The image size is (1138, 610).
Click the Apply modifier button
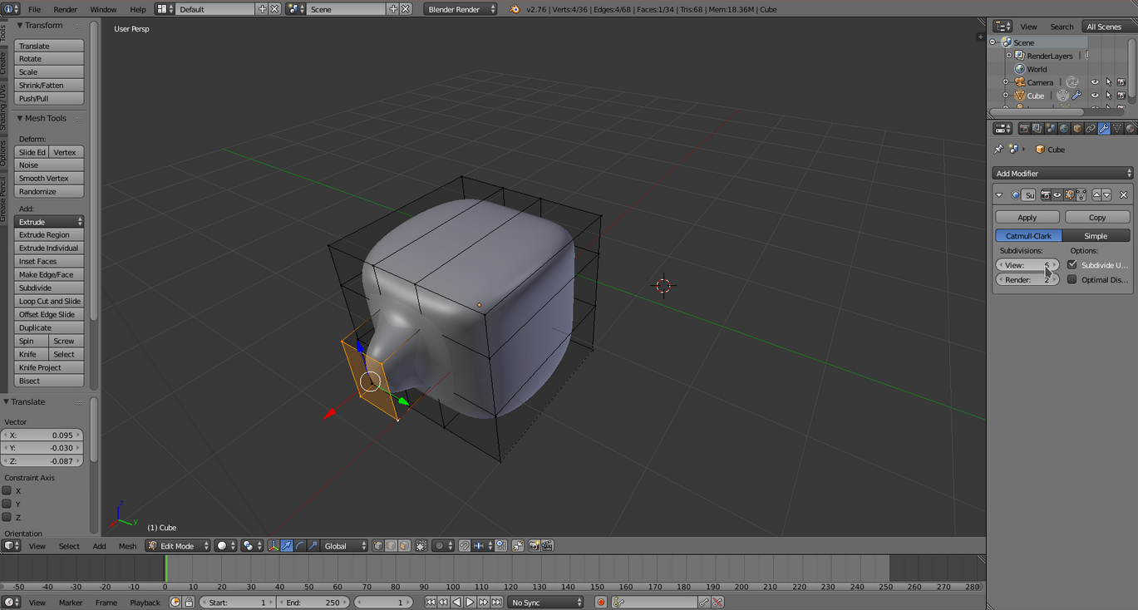pyautogui.click(x=1027, y=218)
